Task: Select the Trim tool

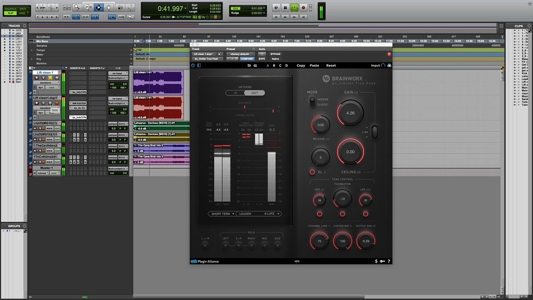Action: (88, 8)
